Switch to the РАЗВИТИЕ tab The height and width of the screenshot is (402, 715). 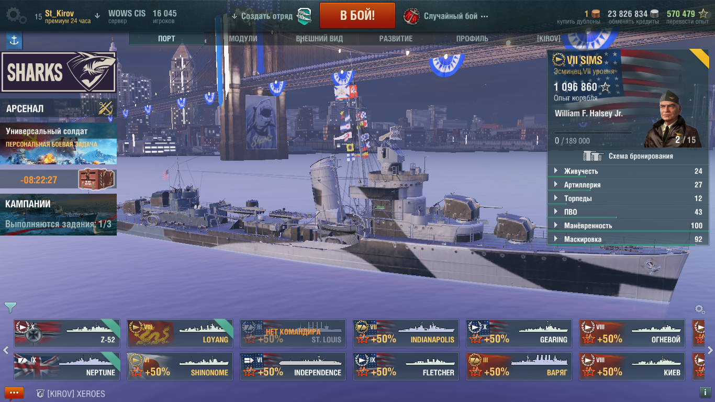click(396, 39)
